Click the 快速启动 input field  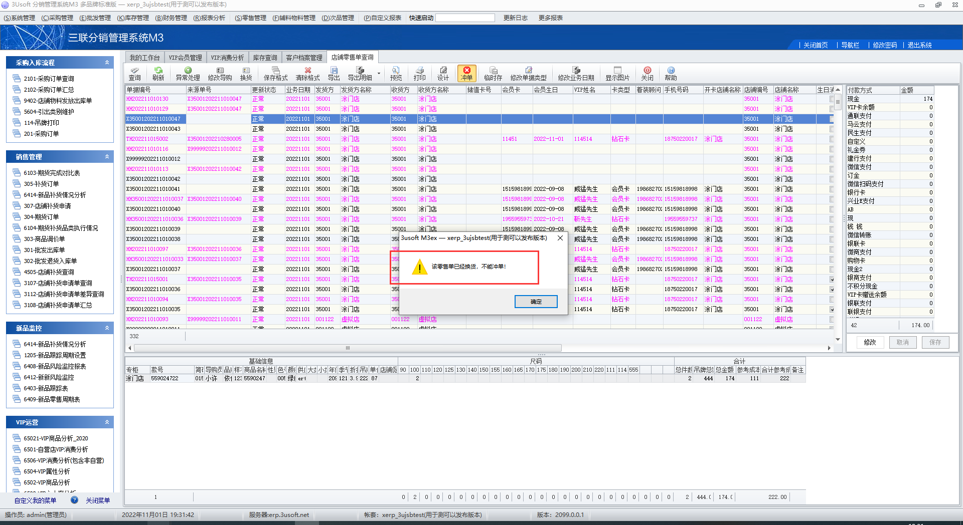465,18
